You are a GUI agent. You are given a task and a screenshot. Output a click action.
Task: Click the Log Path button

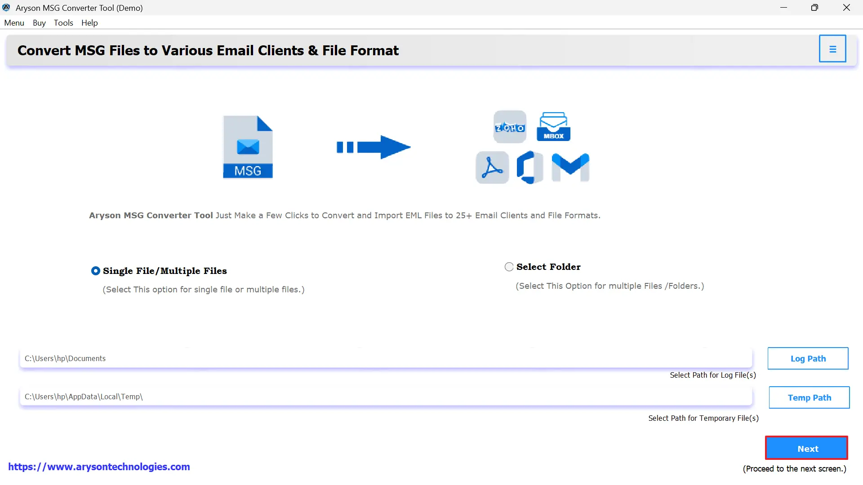(x=808, y=358)
